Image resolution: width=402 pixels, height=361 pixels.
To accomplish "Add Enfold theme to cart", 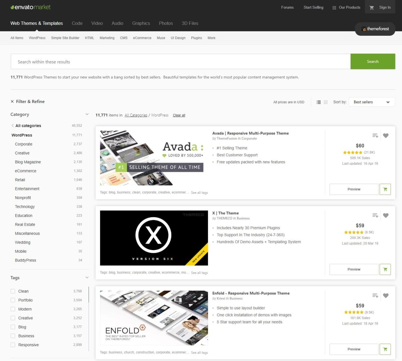I will (x=385, y=349).
